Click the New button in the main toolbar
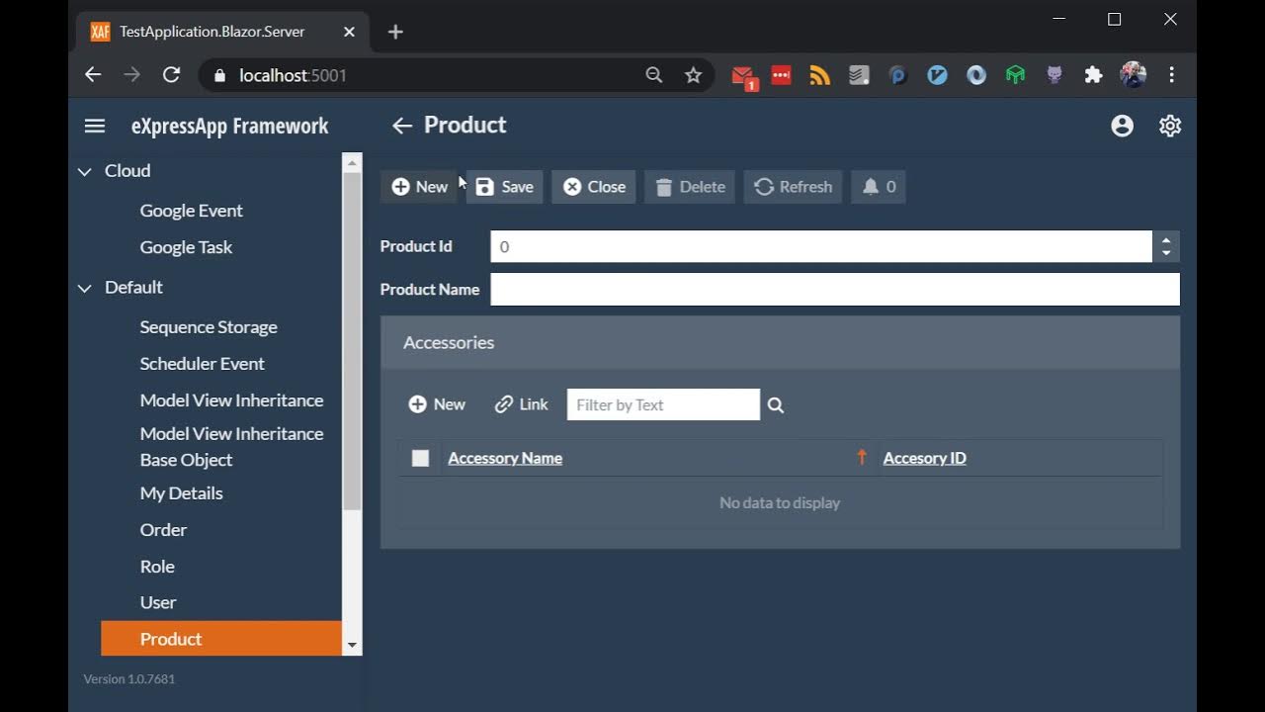The width and height of the screenshot is (1265, 712). [420, 187]
